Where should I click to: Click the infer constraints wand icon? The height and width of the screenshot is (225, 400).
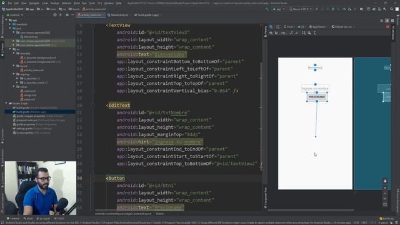click(x=297, y=33)
